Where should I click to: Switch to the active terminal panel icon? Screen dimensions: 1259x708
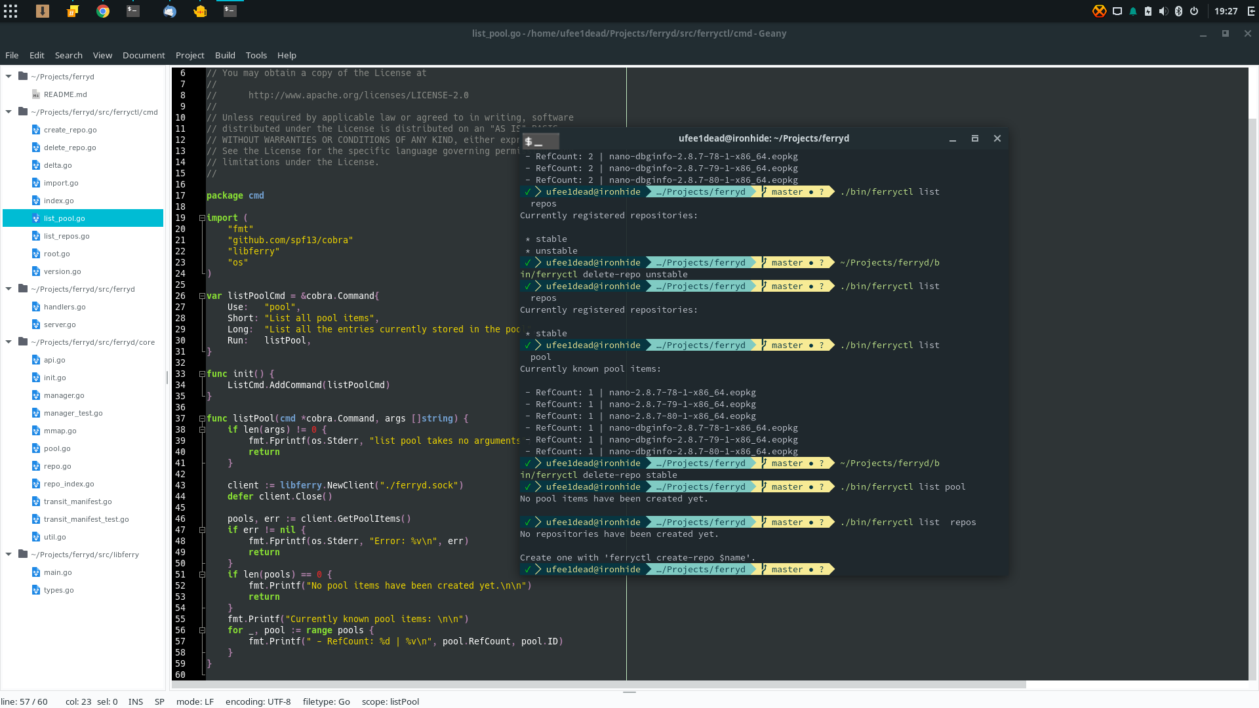[230, 11]
